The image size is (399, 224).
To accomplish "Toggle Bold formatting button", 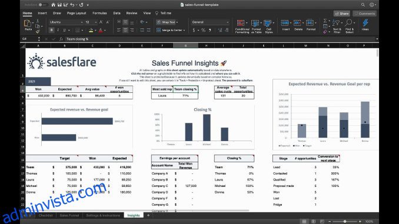I will [51, 30].
